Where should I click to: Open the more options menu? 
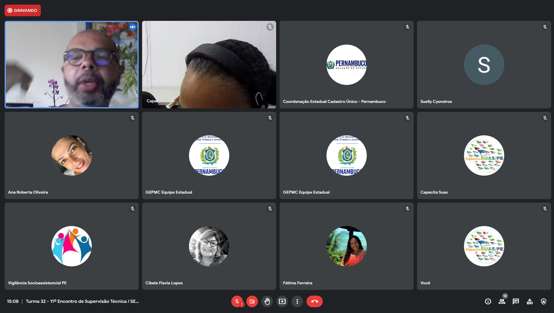(297, 301)
